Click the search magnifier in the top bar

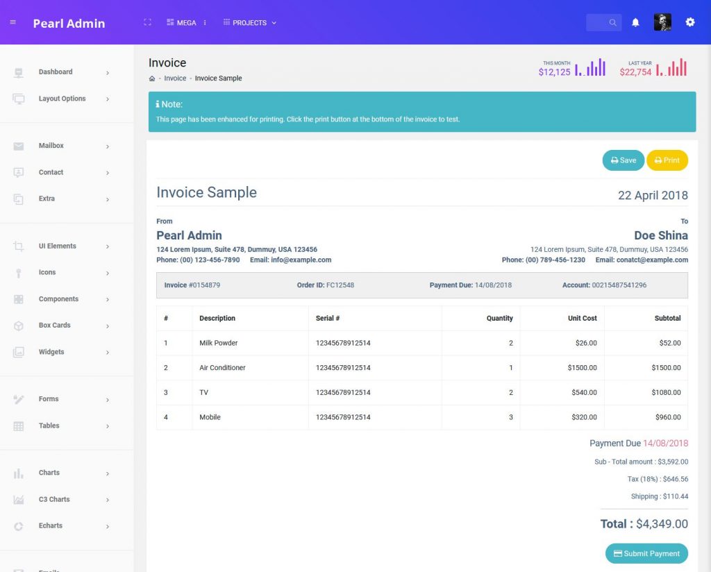point(611,22)
